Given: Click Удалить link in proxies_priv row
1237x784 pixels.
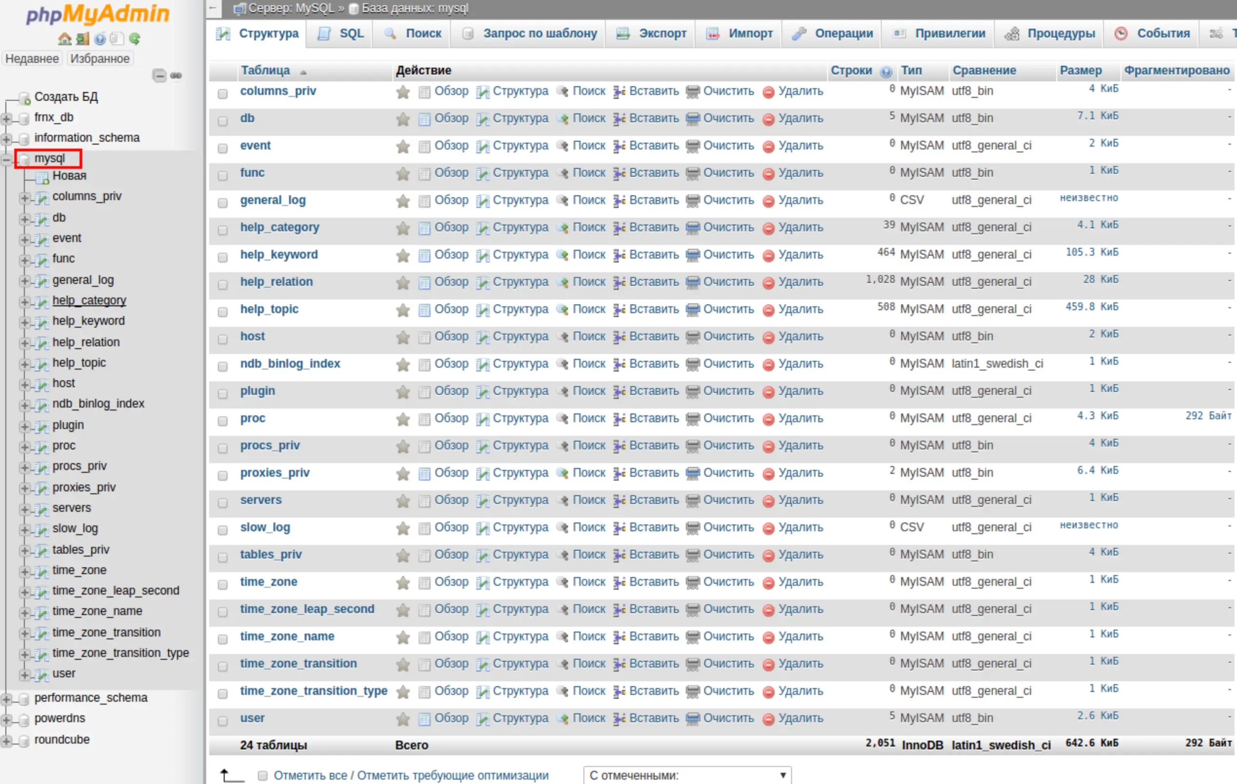Looking at the screenshot, I should [x=800, y=473].
